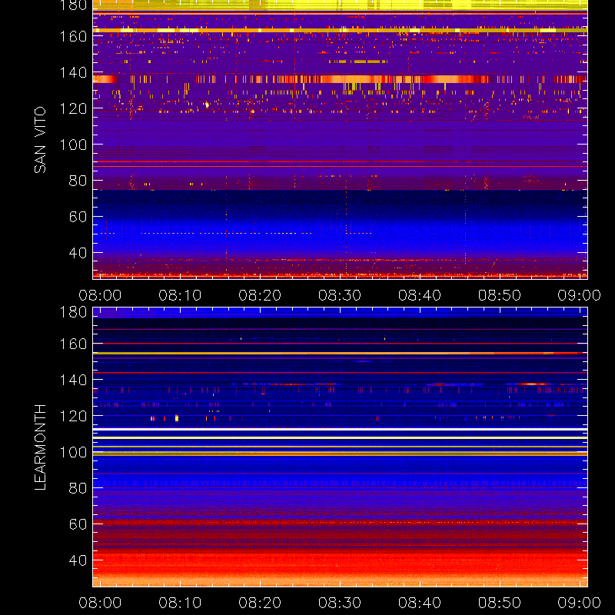Select the 80 tick label on Learmonth axis

point(78,488)
